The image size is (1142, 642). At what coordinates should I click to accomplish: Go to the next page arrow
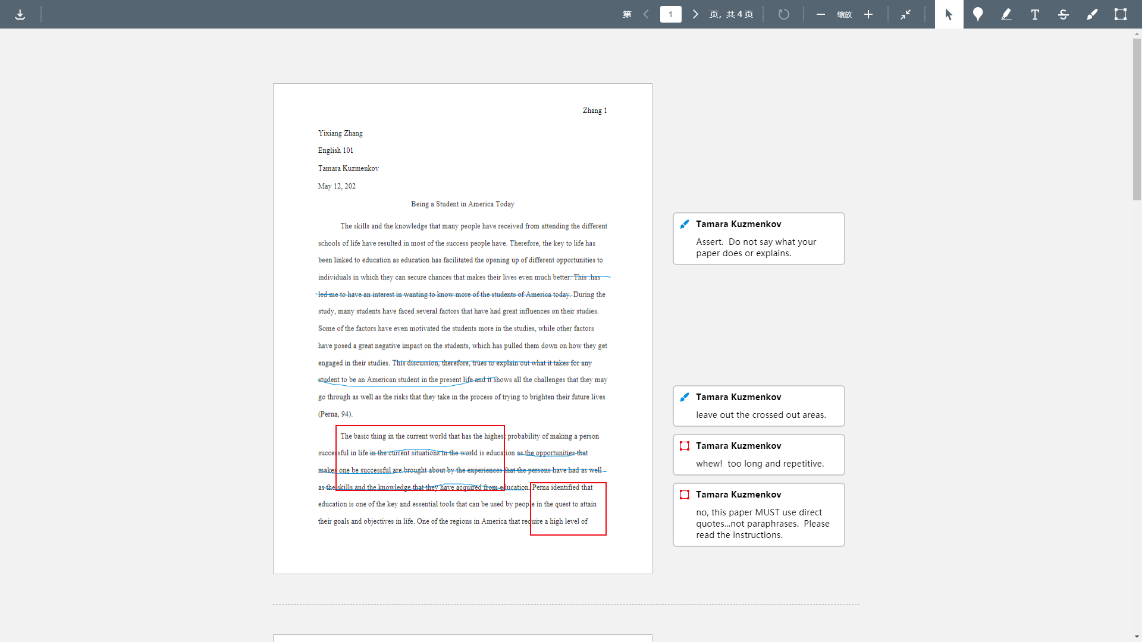695,14
